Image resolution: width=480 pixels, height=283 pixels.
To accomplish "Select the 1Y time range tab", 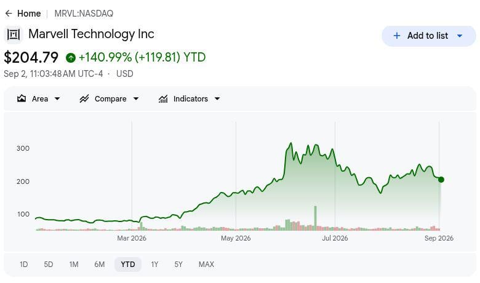I will point(154,265).
